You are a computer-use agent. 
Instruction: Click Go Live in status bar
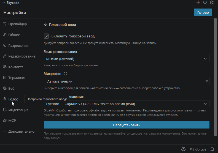coord(198,149)
